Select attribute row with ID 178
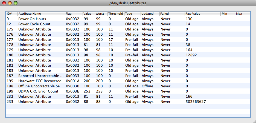Viewport: 256px width, 123px height. [x=128, y=45]
